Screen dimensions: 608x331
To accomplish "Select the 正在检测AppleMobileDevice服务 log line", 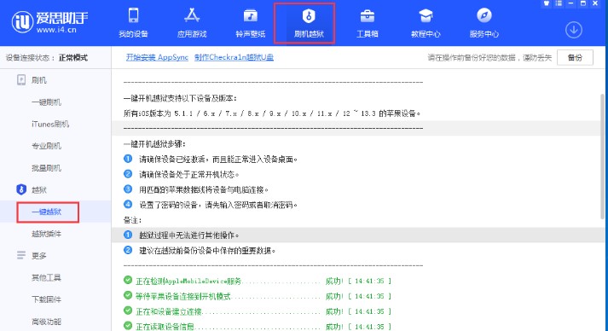I will 257,281.
